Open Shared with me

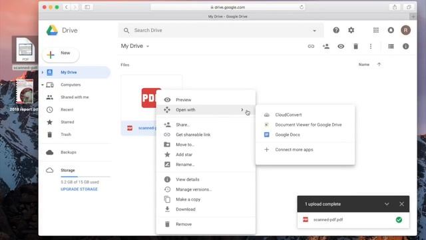click(75, 97)
